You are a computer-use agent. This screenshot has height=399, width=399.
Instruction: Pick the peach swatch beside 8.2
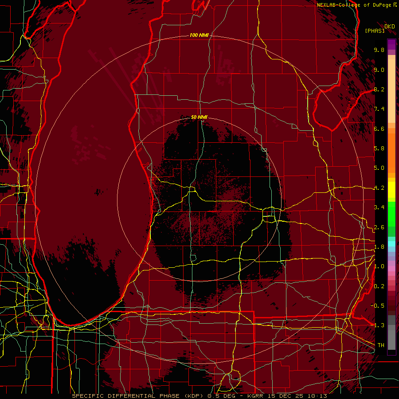[x=391, y=91]
